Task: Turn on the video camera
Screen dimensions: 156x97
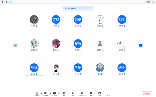Action: [x=46, y=94]
